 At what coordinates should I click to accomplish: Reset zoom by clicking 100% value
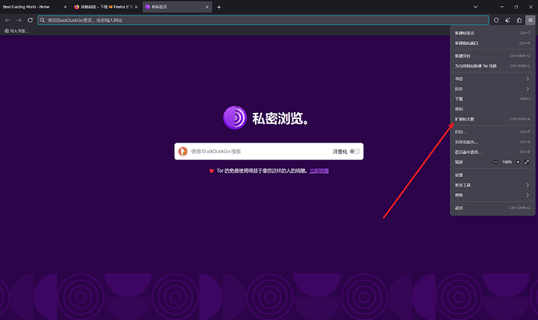pos(507,162)
